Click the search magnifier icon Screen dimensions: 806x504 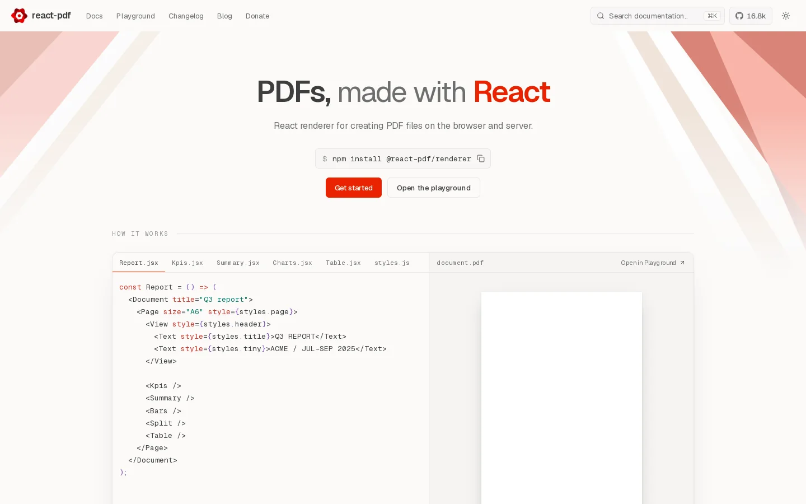coord(601,16)
